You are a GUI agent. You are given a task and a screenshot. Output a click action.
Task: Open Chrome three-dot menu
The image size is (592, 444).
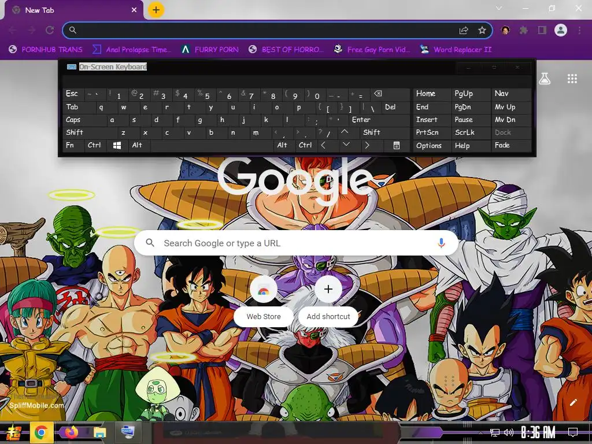pos(579,30)
